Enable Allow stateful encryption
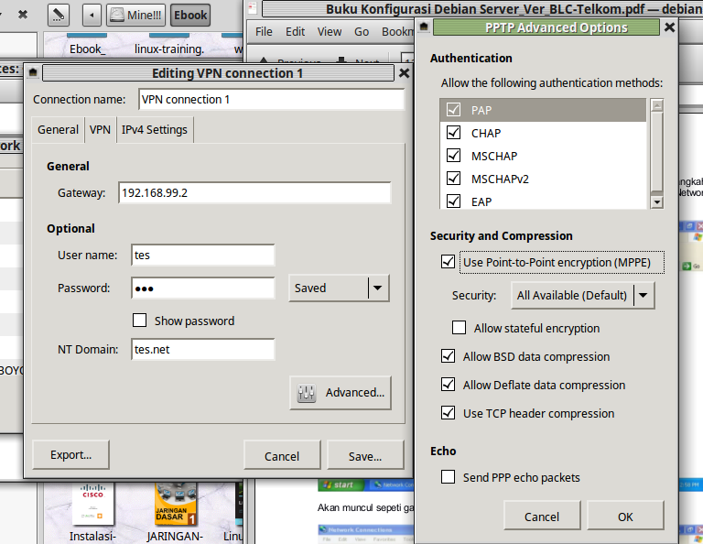The width and height of the screenshot is (703, 544). (459, 327)
